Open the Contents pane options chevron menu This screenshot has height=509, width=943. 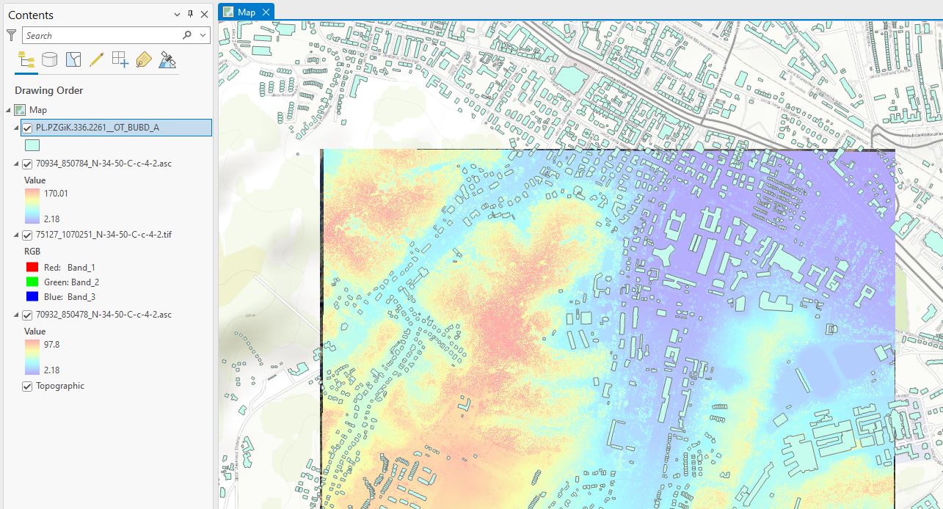177,15
